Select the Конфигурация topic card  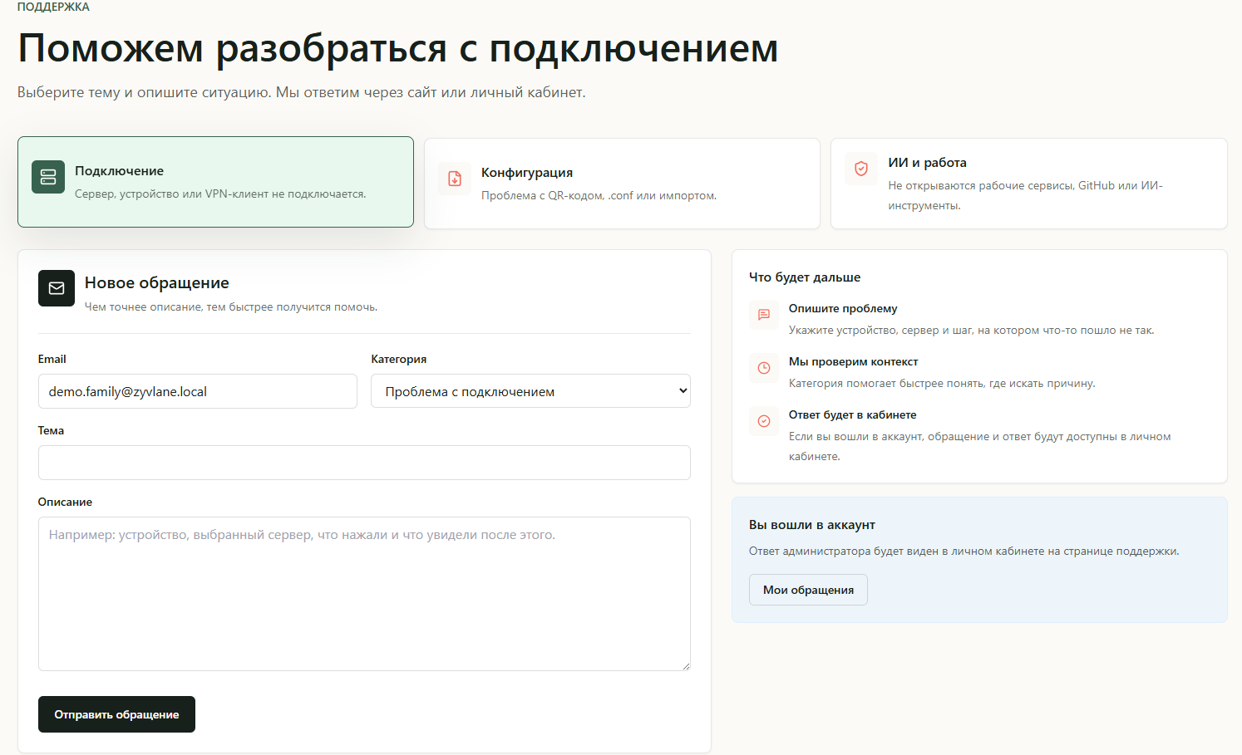pos(622,184)
